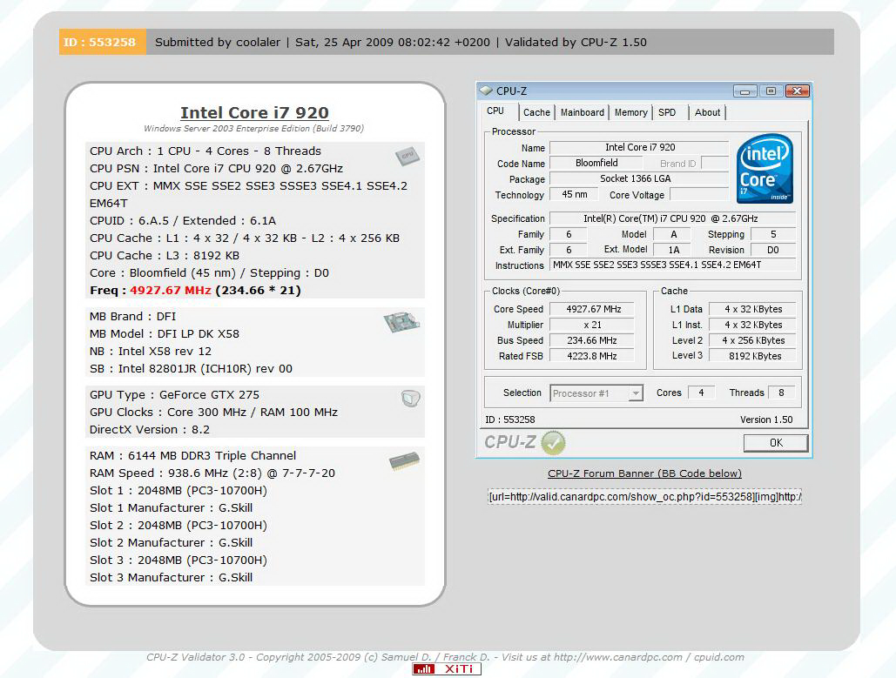Click the Slot 2 Manufacturer : G.Skill line
This screenshot has width=896, height=678.
[171, 542]
